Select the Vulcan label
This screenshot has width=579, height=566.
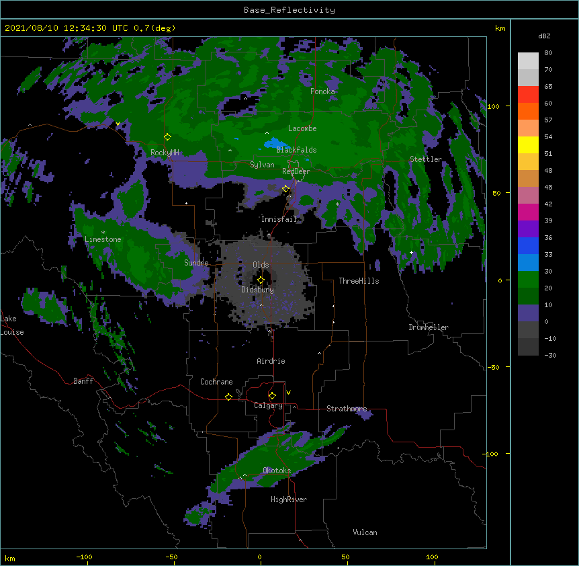click(x=365, y=532)
